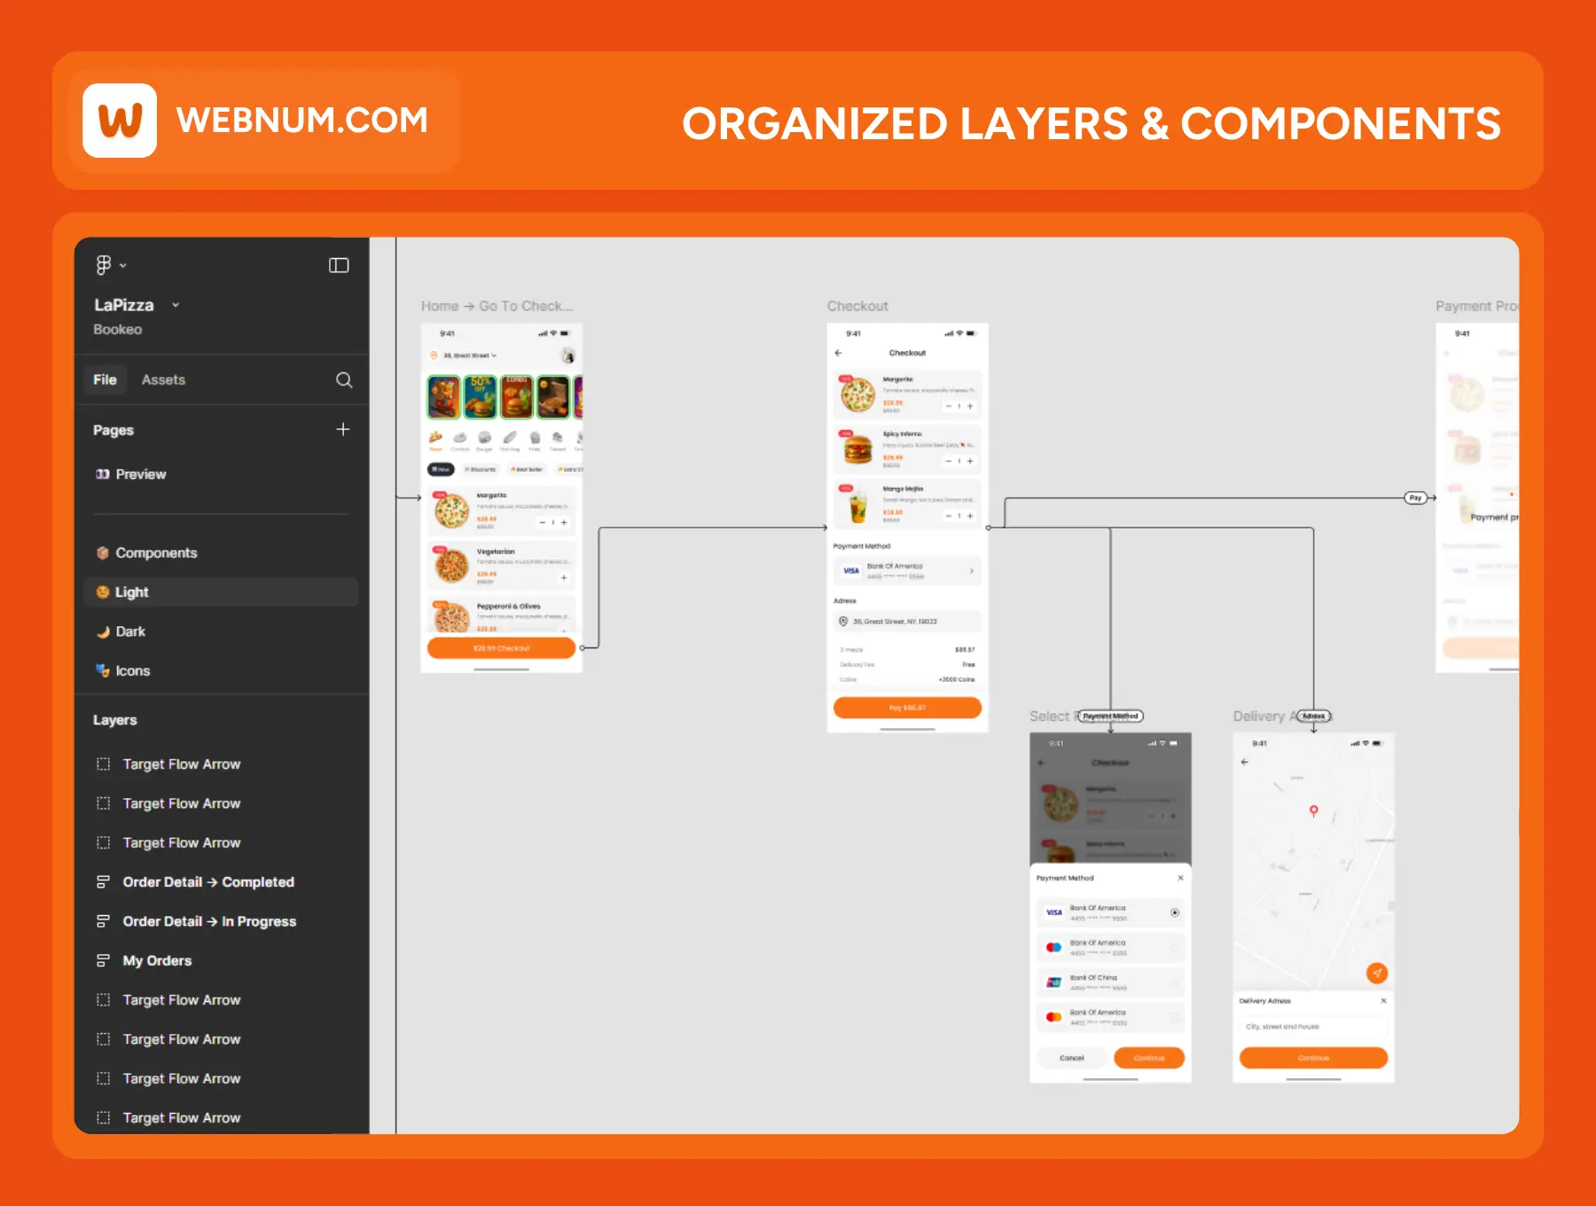
Task: Open the Components page
Action: pos(156,553)
